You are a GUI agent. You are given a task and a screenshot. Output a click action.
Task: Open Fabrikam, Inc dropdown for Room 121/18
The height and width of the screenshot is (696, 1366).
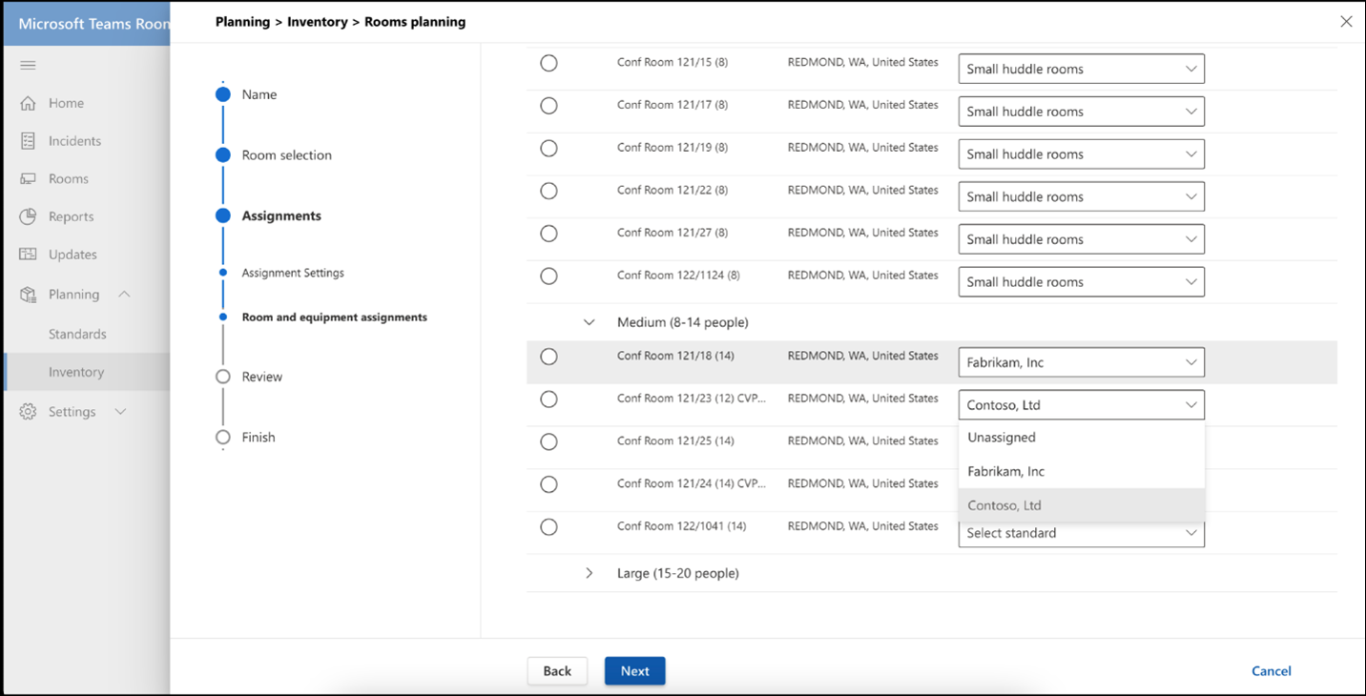(1081, 362)
